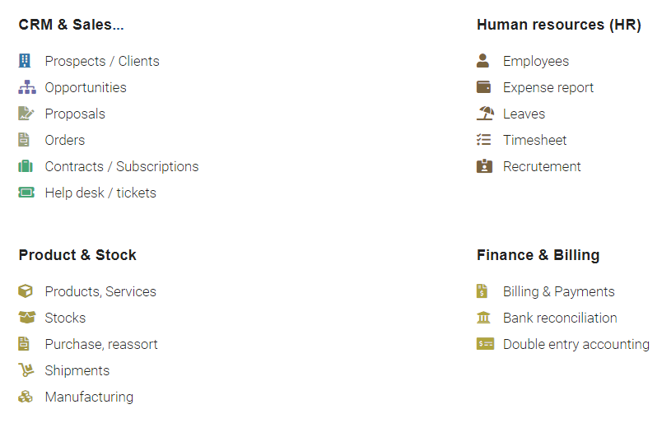This screenshot has height=423, width=662.
Task: Click the suitcase icon beside Contracts / Subscriptions
Action: click(26, 166)
